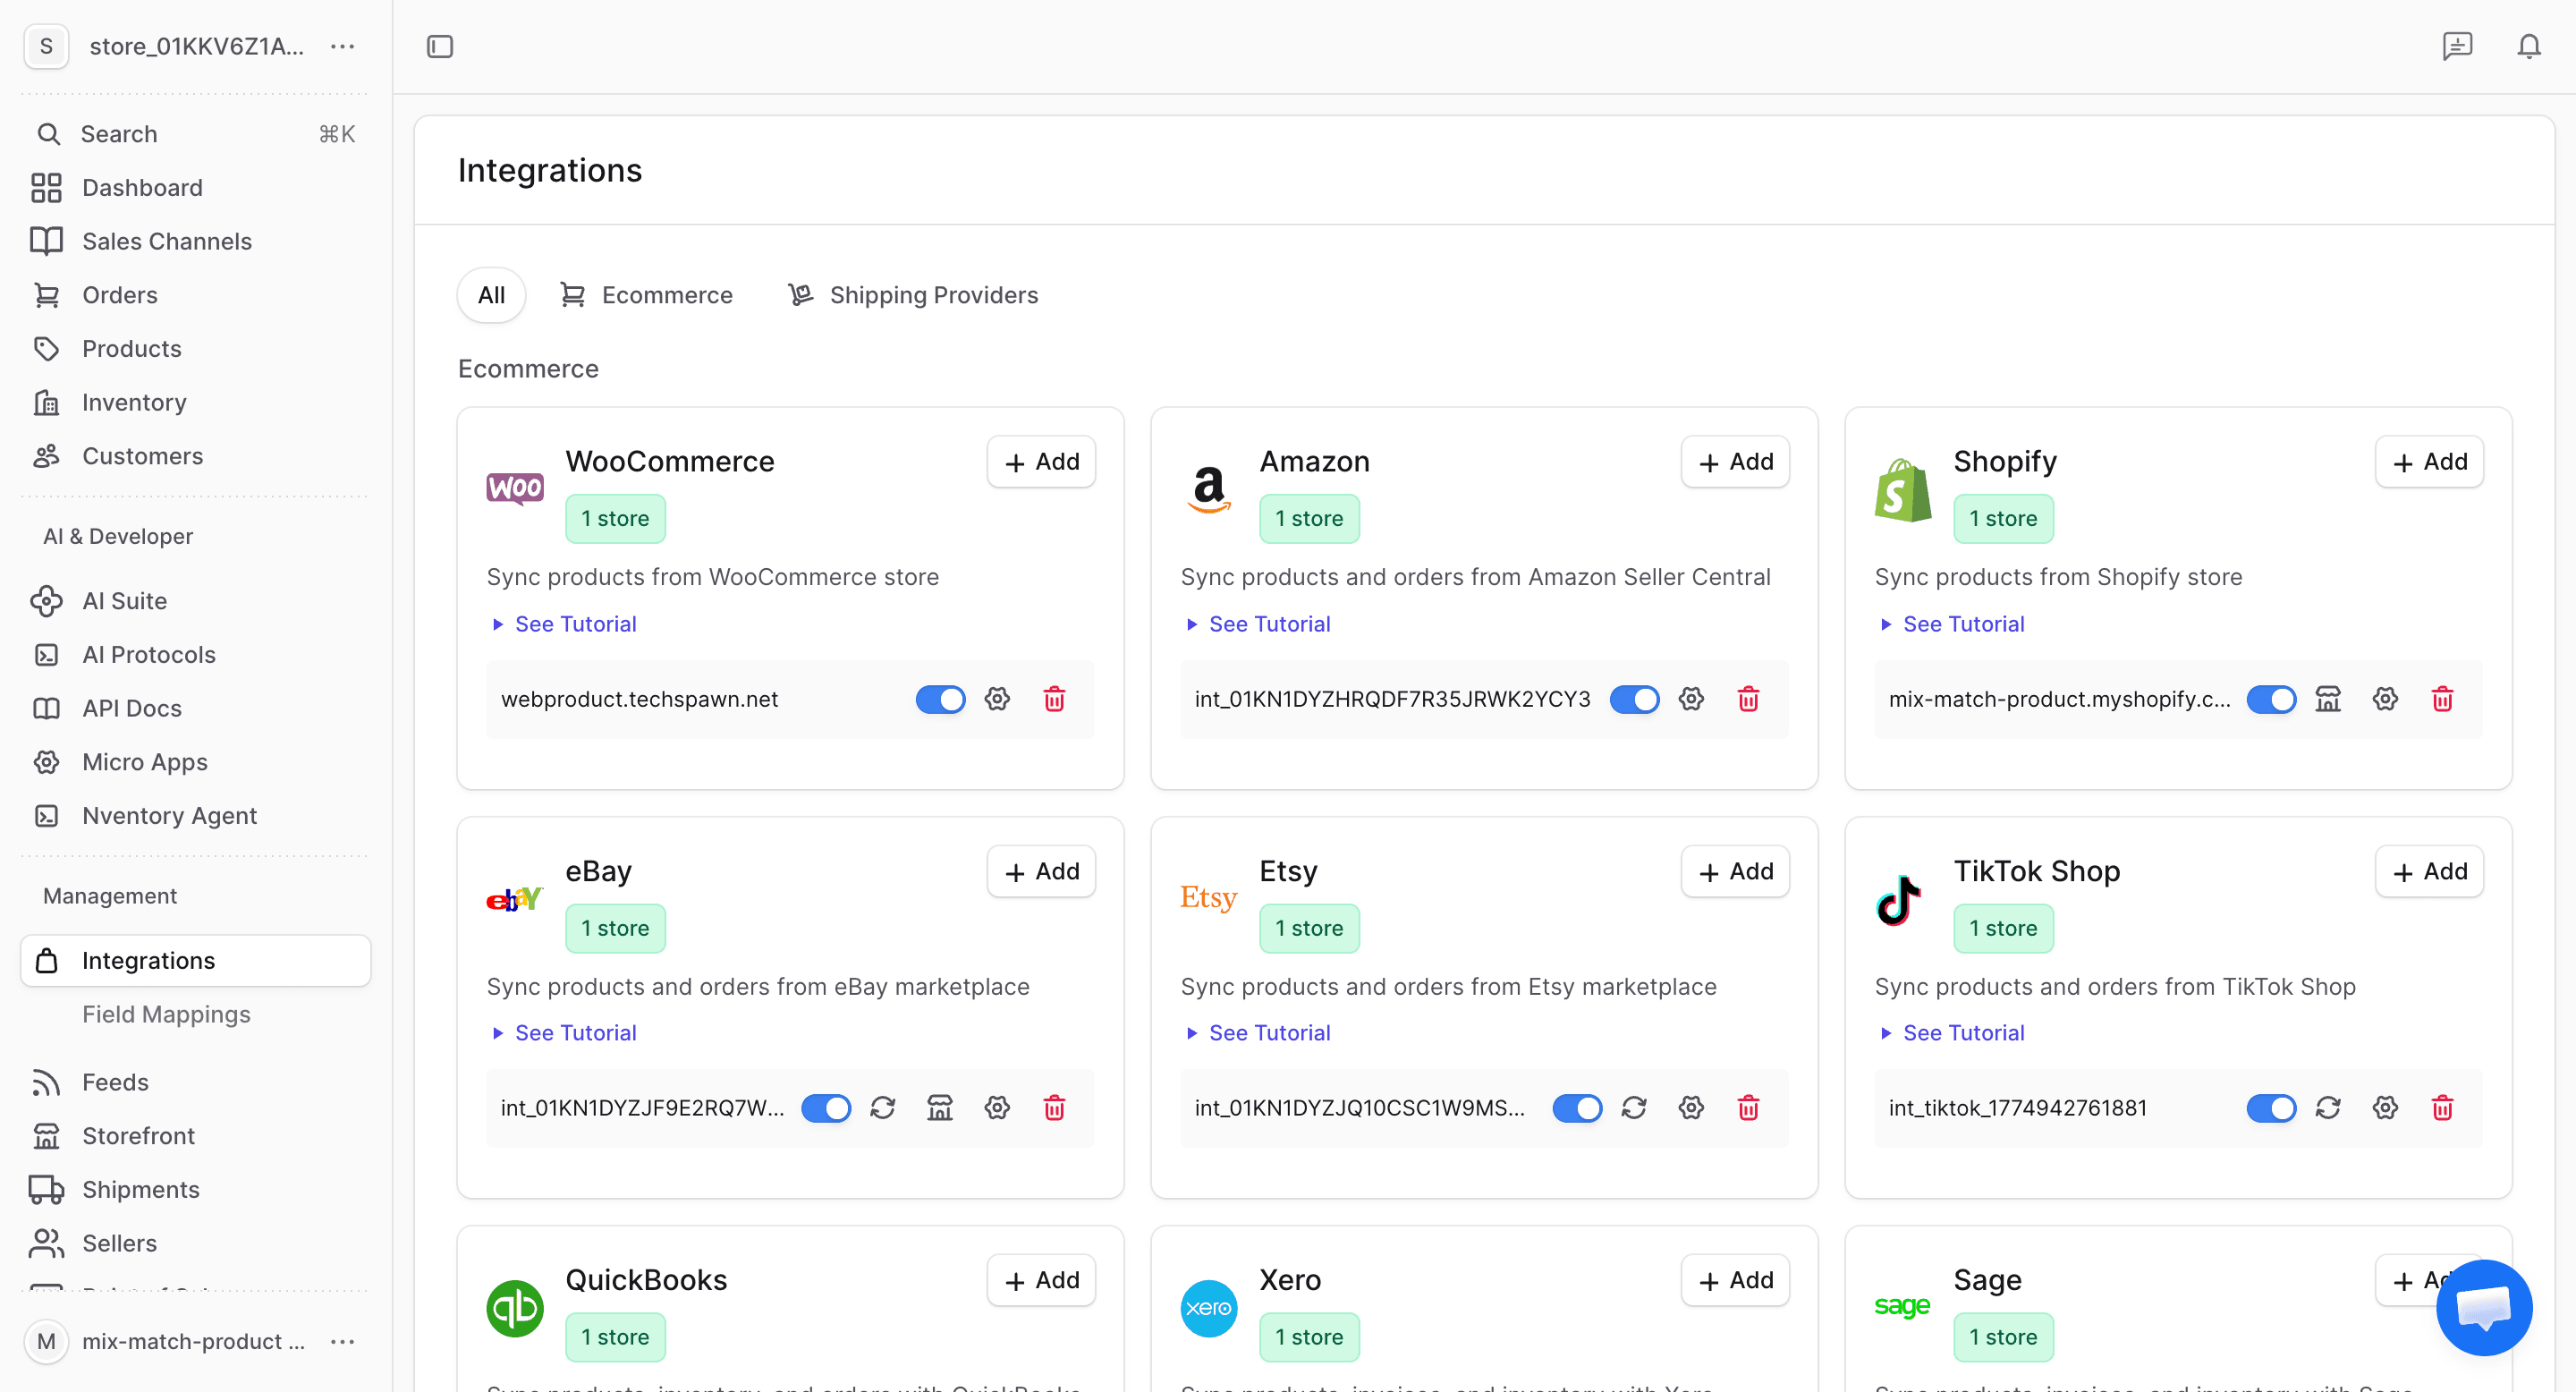
Task: Delete the Shopify store integration
Action: (2442, 699)
